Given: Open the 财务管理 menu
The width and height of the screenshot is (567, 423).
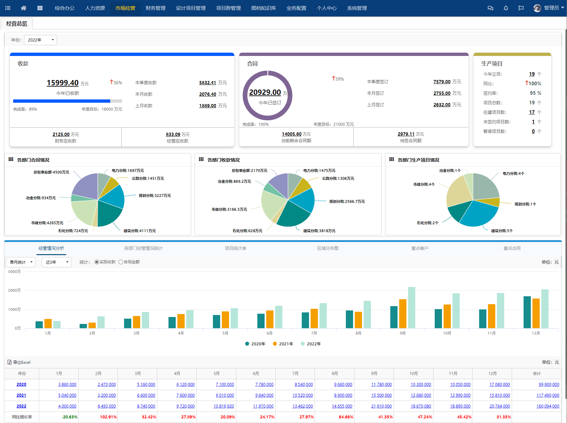Looking at the screenshot, I should (155, 8).
